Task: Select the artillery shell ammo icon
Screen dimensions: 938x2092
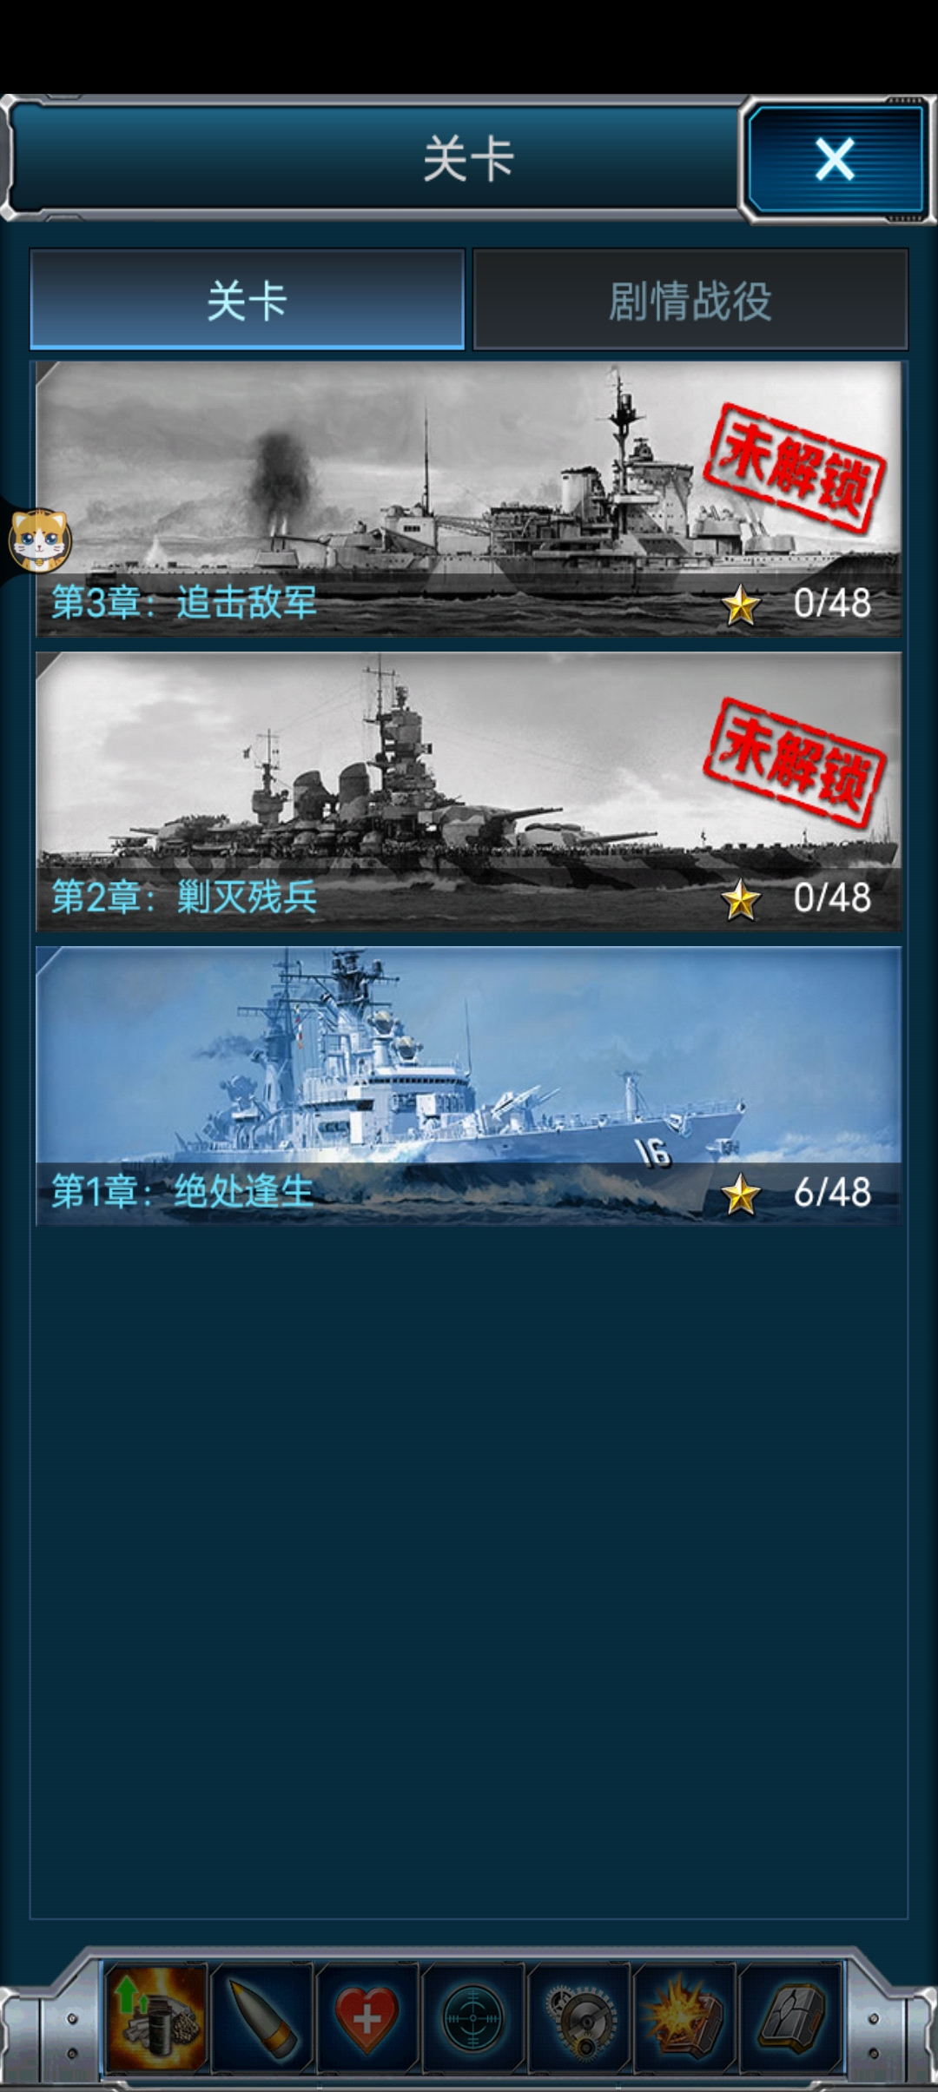Action: 261,2017
